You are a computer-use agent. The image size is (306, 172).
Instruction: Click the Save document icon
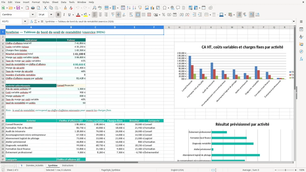(18, 8)
